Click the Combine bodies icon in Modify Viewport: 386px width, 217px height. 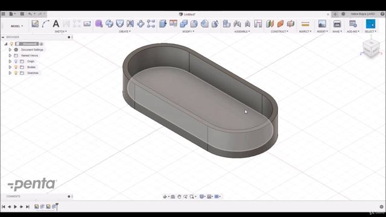(183, 24)
